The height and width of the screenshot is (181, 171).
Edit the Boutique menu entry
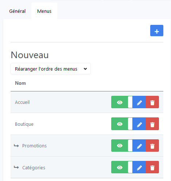[139, 124]
